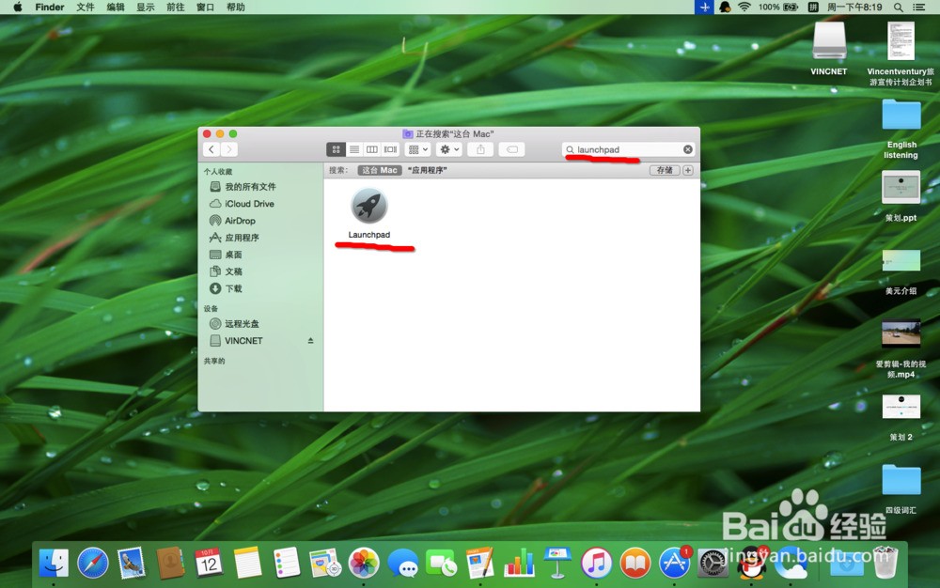Screen dimensions: 940x588
Task: Open FaceTime from the Dock
Action: coord(441,563)
